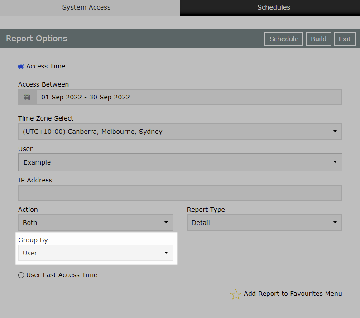Click the Report Options heading

pyautogui.click(x=37, y=39)
